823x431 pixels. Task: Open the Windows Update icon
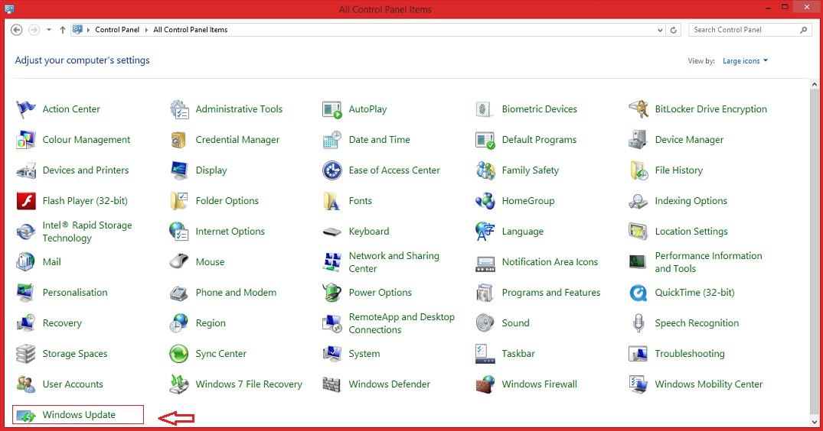tap(26, 415)
